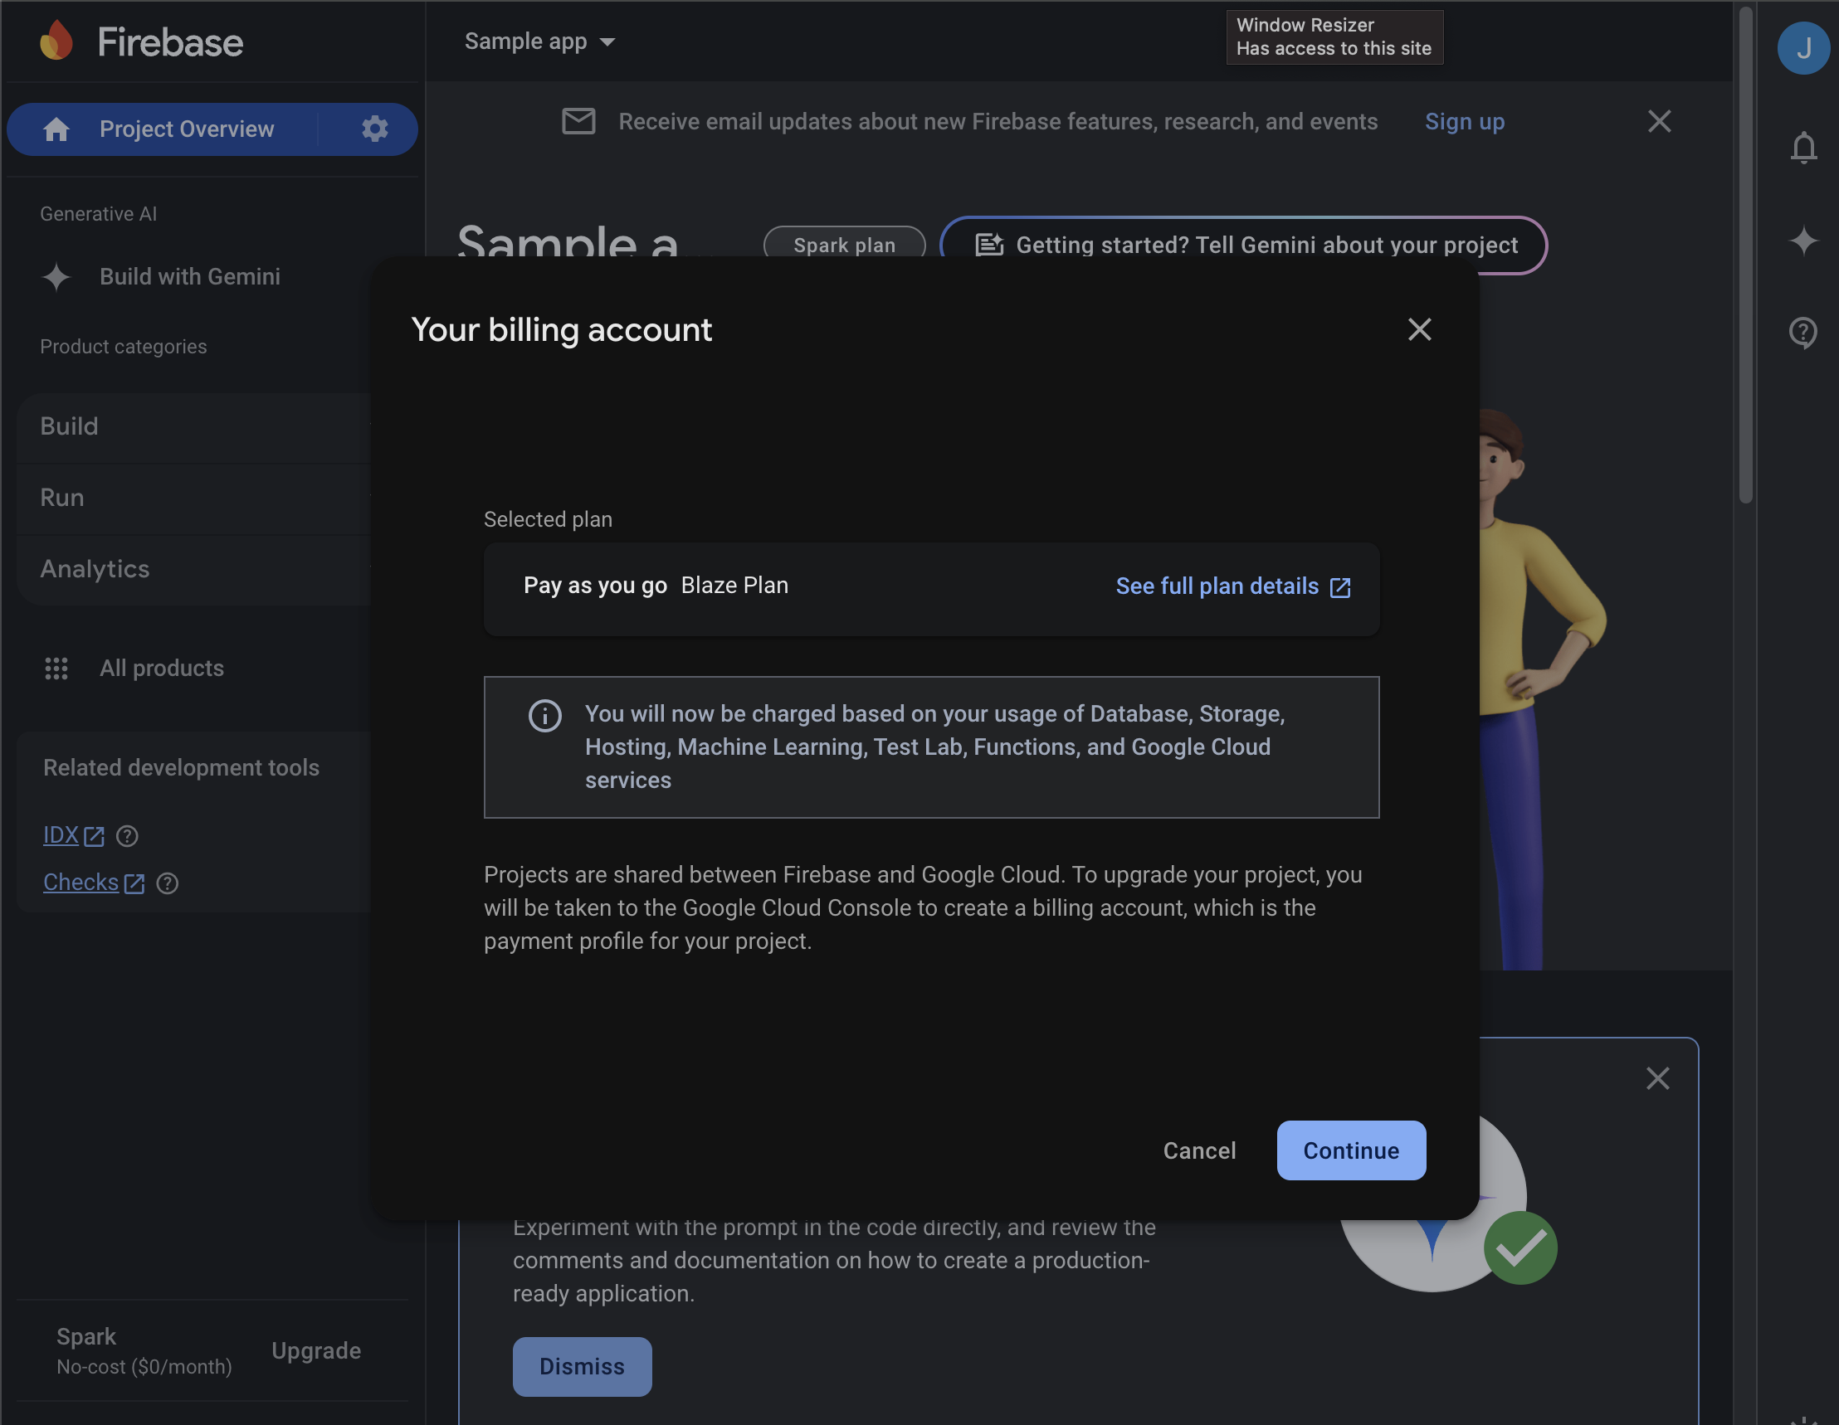The width and height of the screenshot is (1839, 1425).
Task: Open project settings via the gear icon
Action: pyautogui.click(x=376, y=129)
